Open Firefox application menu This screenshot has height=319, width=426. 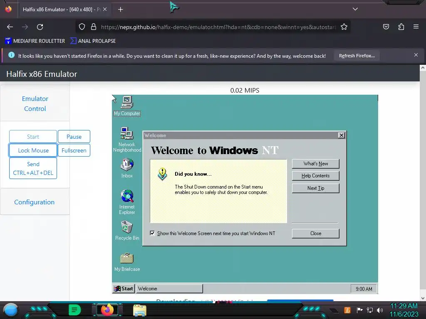point(416,27)
